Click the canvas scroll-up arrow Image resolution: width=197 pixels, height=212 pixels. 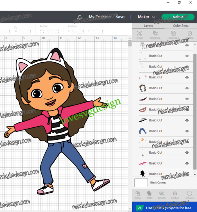[x=130, y=38]
